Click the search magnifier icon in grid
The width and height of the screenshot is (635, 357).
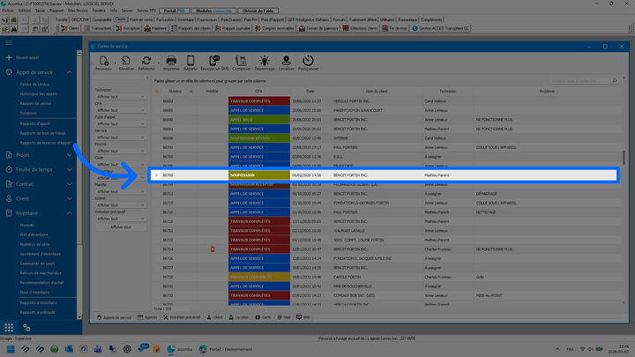615,81
